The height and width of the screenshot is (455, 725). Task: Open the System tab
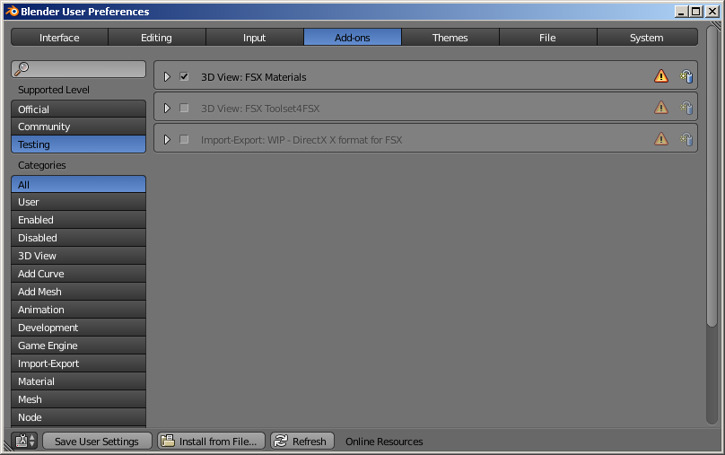[x=647, y=38]
